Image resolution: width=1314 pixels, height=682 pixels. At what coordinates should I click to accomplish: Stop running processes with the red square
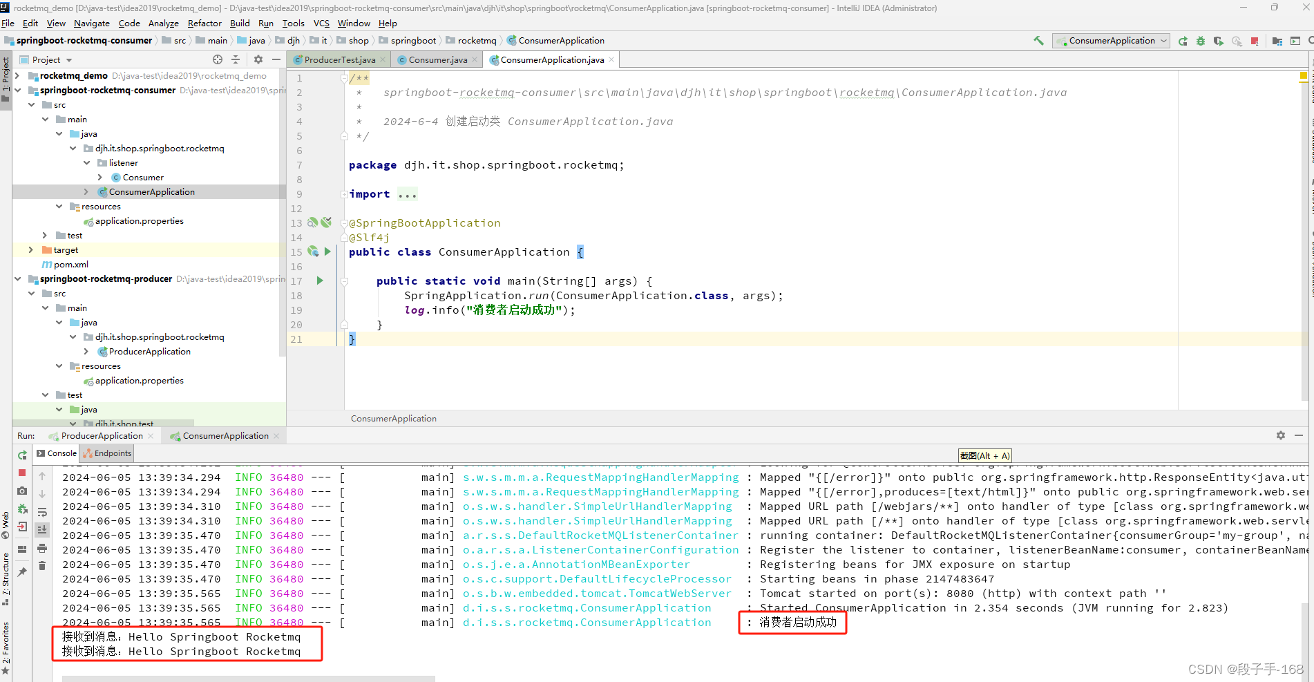(x=1255, y=41)
